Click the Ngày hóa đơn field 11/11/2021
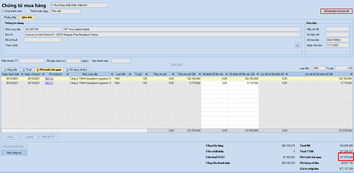 (337, 45)
